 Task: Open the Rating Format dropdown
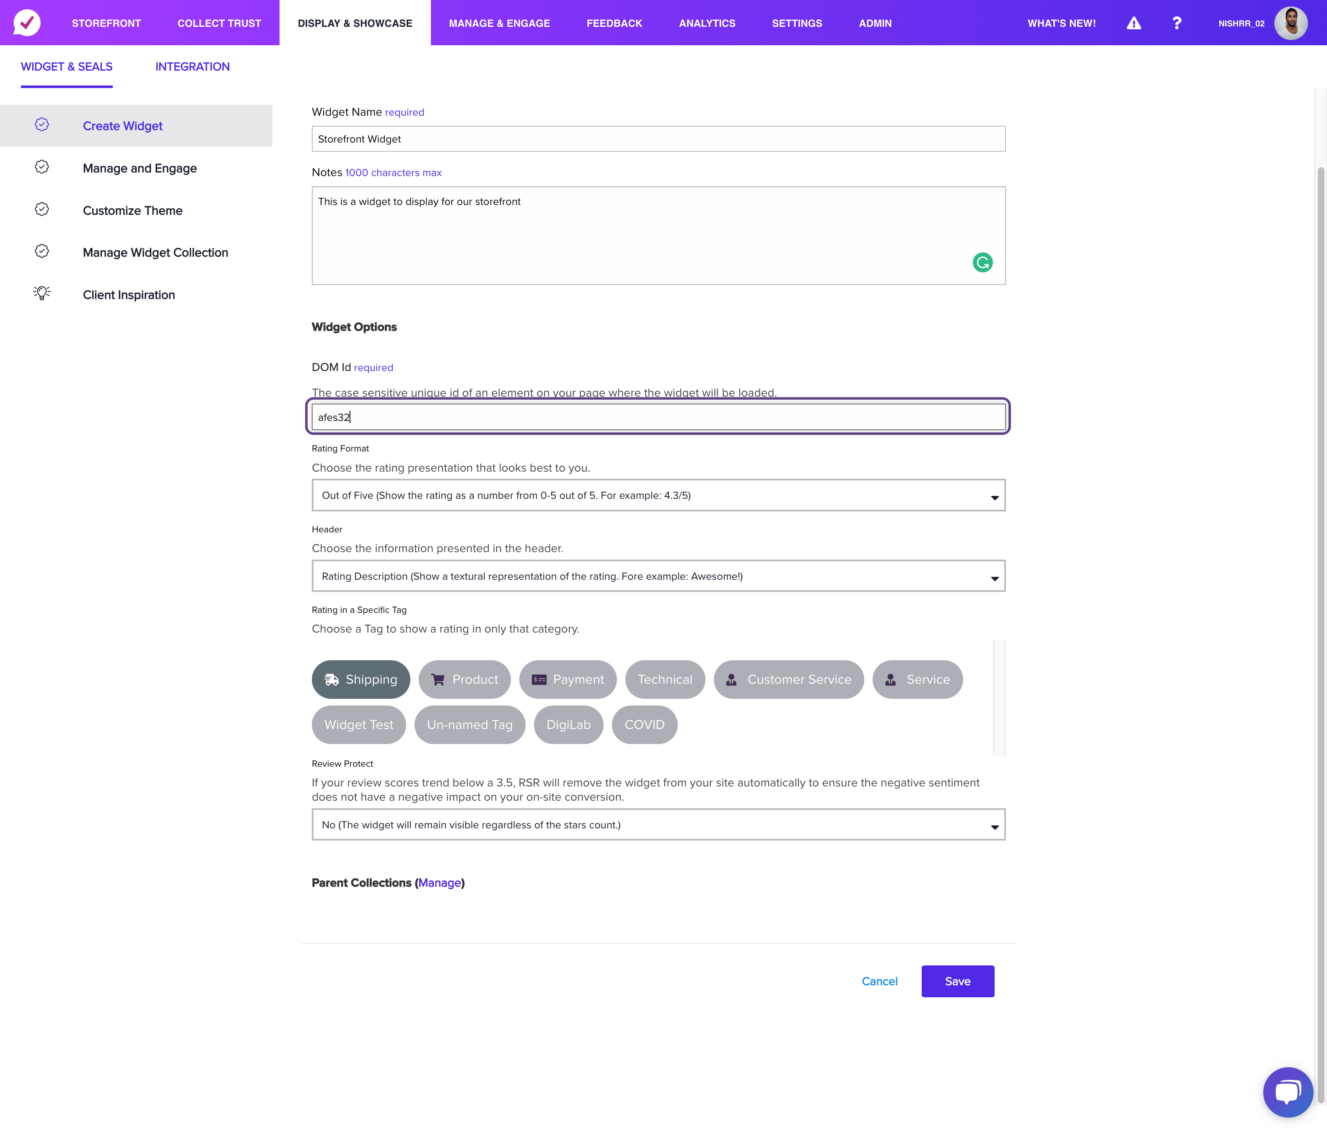click(x=658, y=495)
